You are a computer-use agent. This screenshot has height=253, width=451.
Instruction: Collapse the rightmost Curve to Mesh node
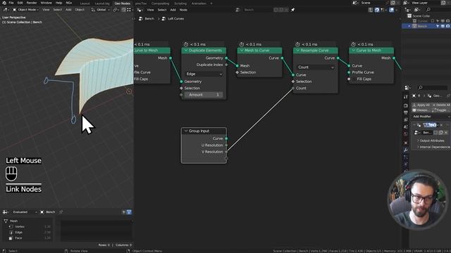(353, 51)
